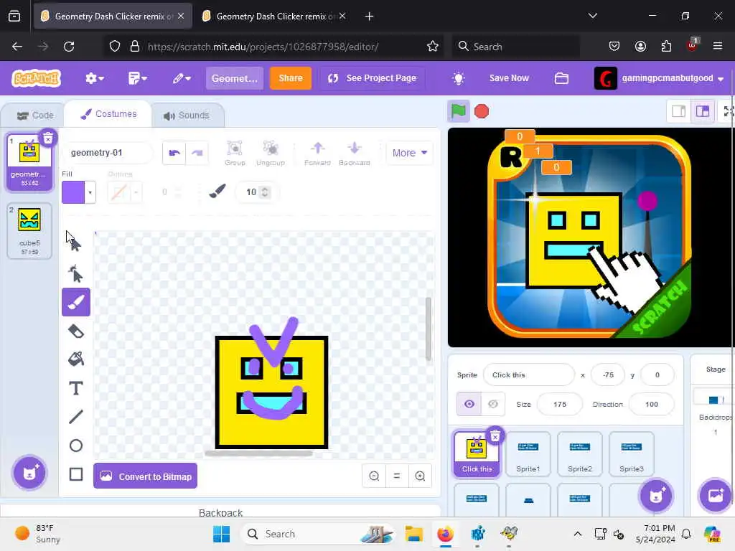Screen dimensions: 735x551
Task: Click the green flag to start
Action: click(458, 111)
